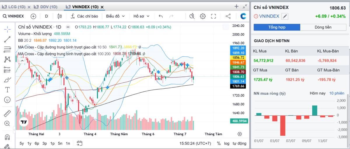Show 10 phiên net buying
The height and width of the screenshot is (149, 350).
pyautogui.click(x=337, y=93)
